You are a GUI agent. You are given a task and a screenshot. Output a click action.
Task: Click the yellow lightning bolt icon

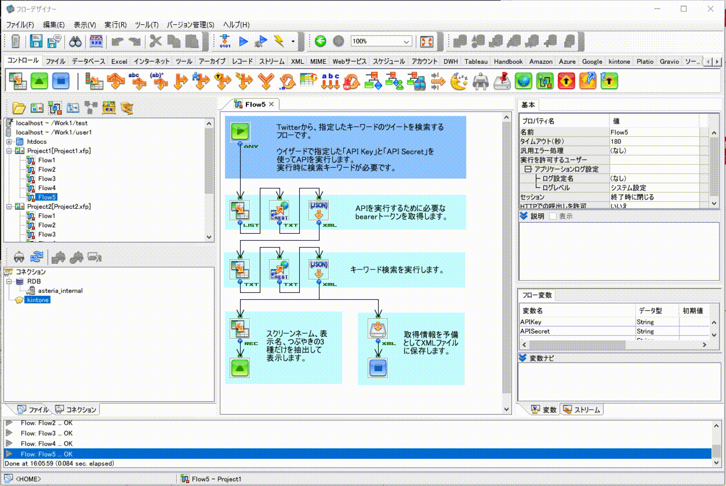point(279,41)
